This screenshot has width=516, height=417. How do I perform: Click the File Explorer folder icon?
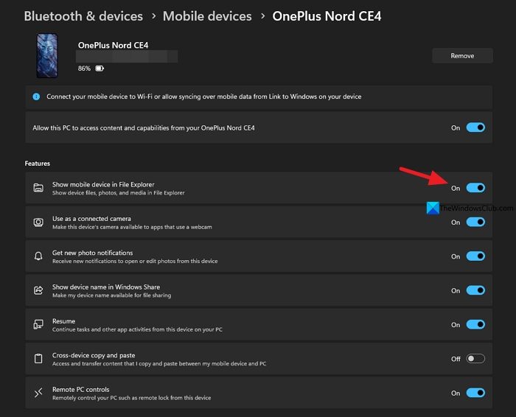pos(38,188)
